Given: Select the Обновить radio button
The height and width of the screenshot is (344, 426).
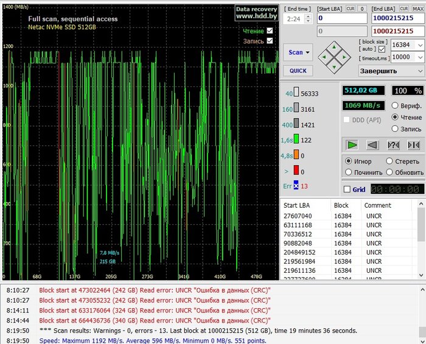Looking at the screenshot, I should (x=389, y=172).
